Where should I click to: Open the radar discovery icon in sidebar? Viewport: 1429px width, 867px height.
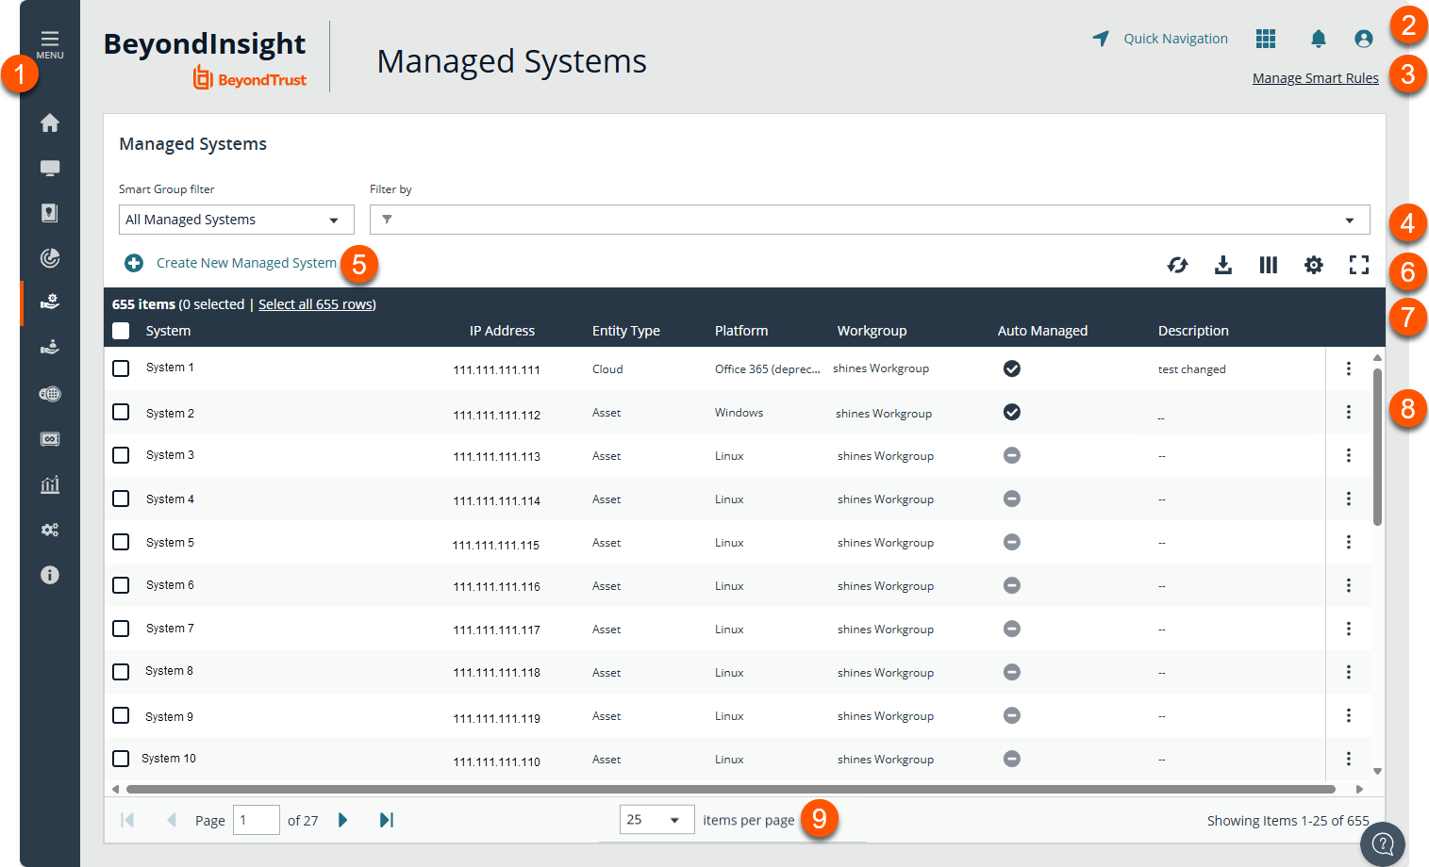(x=50, y=258)
